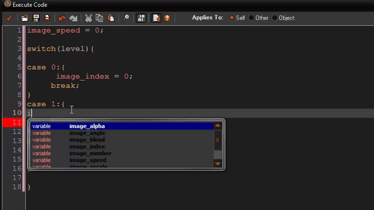The height and width of the screenshot is (210, 374).
Task: Click the 'case 1:{' code line
Action: (x=46, y=104)
